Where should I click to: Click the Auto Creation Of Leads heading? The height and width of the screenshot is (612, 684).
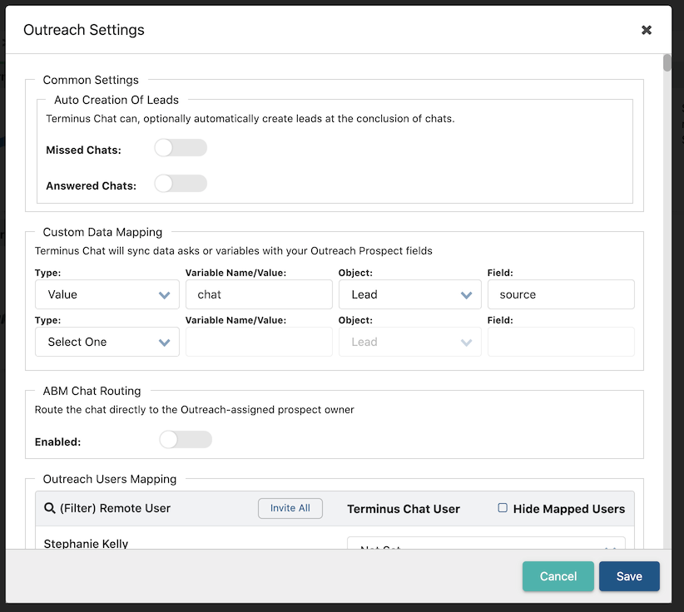tap(116, 100)
